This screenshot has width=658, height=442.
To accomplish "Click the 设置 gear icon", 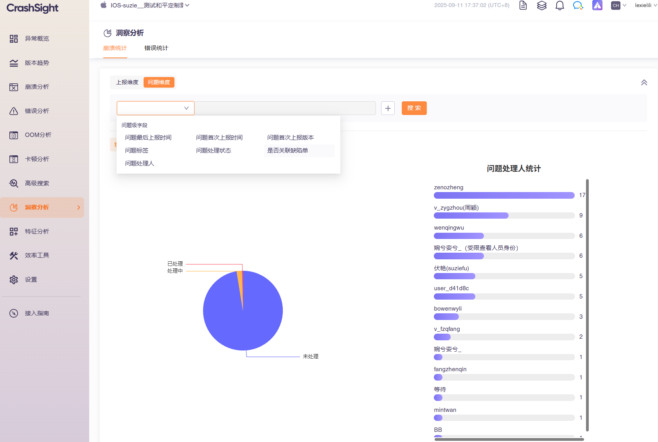I will click(x=14, y=280).
